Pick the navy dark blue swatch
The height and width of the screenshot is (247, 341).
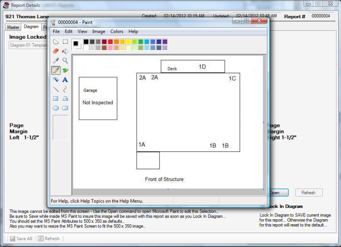159,42
